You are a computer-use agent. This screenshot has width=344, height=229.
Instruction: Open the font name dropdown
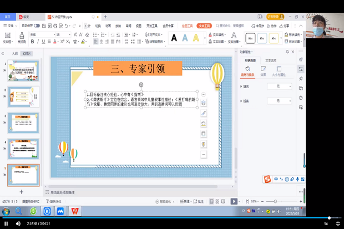click(x=54, y=35)
